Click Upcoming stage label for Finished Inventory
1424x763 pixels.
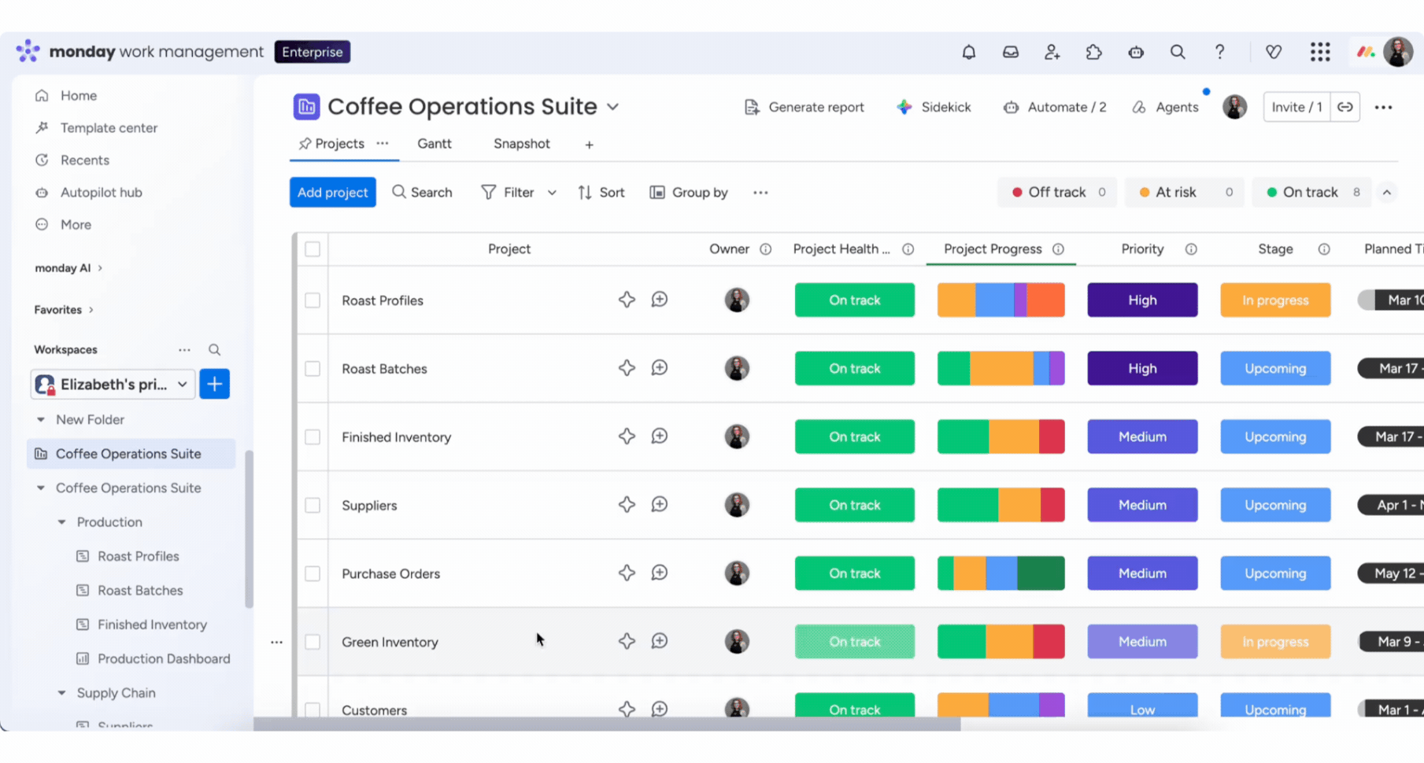tap(1275, 437)
